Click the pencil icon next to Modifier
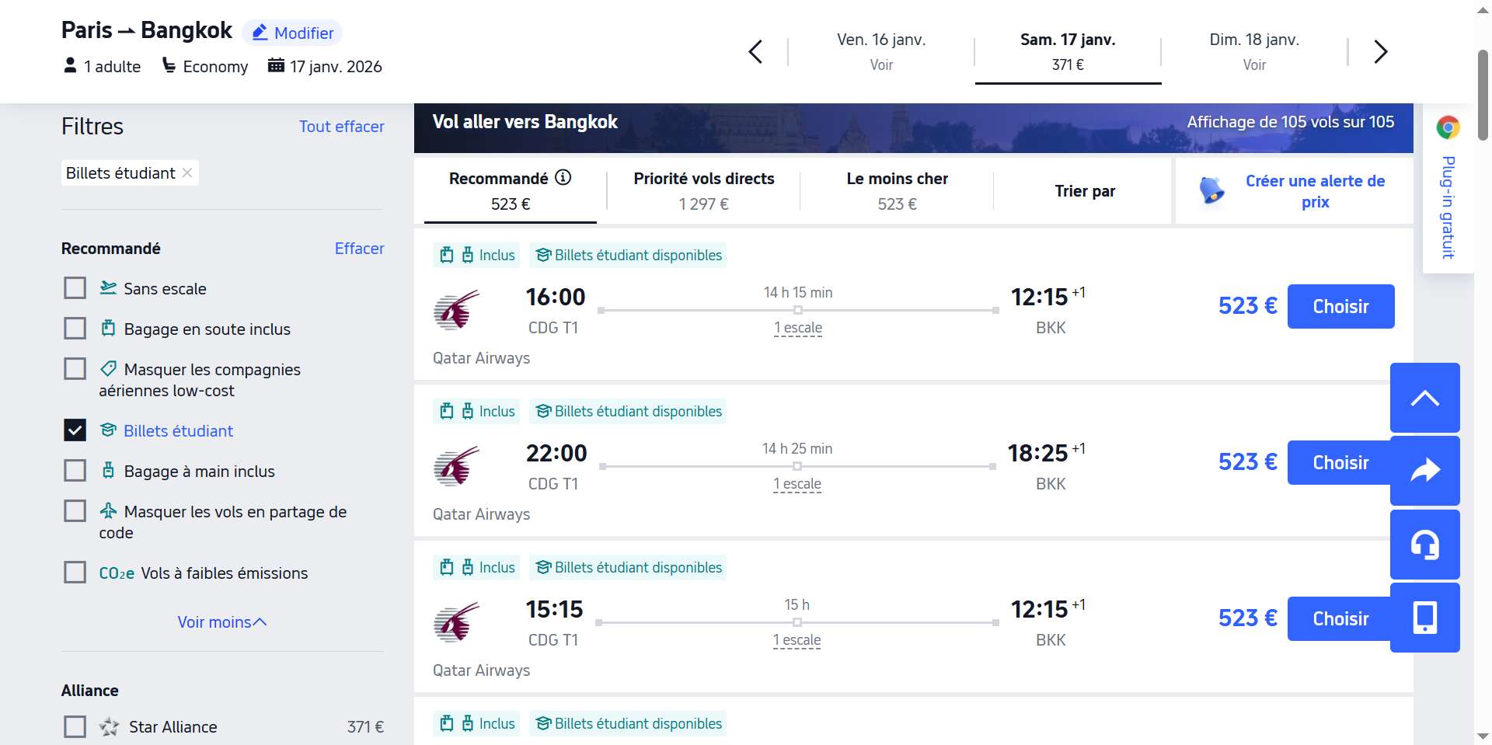Screen dimensions: 1492x745 pyautogui.click(x=259, y=33)
